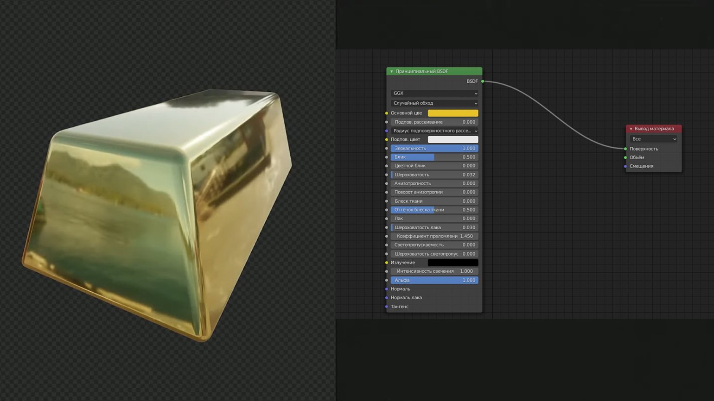Click the Шероховатость светопропус input socket

pyautogui.click(x=387, y=254)
